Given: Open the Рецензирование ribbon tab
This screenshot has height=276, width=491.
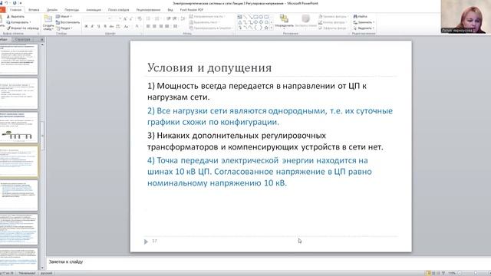Looking at the screenshot, I should pos(148,10).
